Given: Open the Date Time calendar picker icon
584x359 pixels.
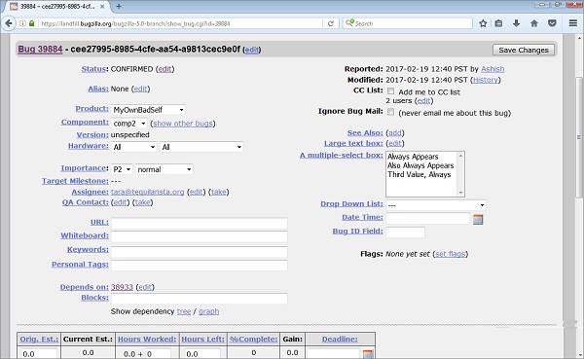Looking at the screenshot, I should [478, 219].
